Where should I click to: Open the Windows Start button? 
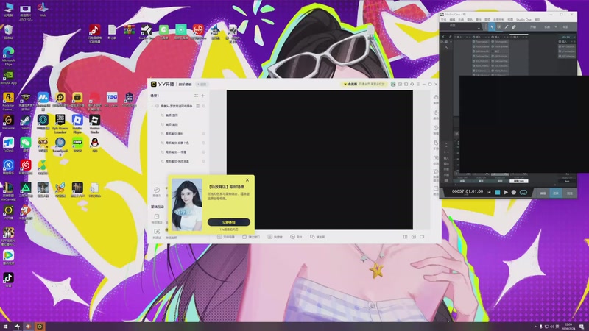click(5, 327)
